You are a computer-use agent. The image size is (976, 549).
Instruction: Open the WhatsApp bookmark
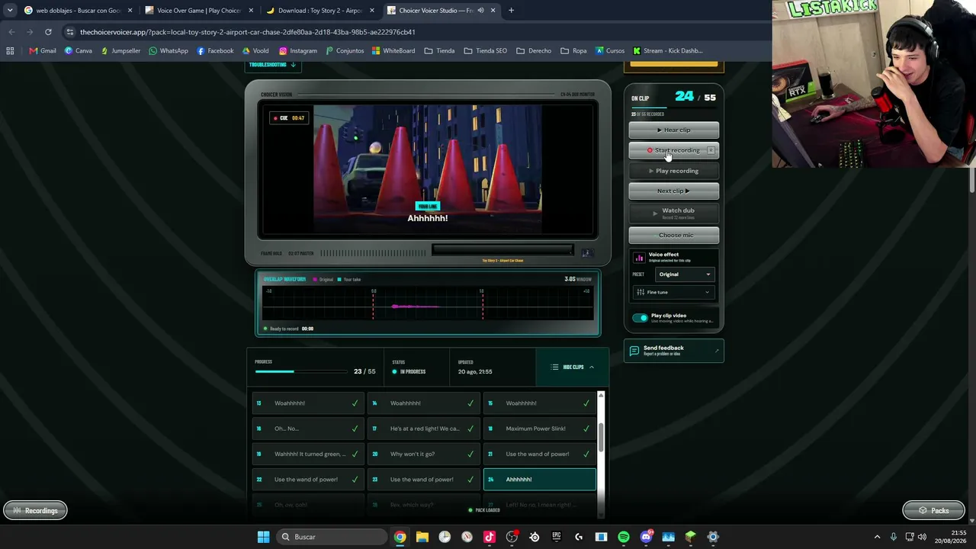pos(169,51)
